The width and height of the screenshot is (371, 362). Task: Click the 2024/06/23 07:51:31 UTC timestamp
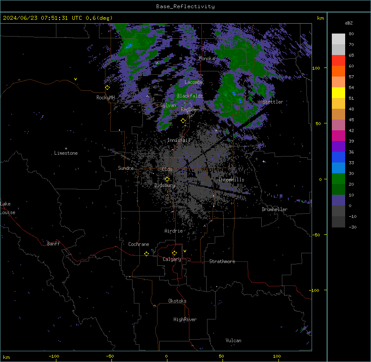42,18
